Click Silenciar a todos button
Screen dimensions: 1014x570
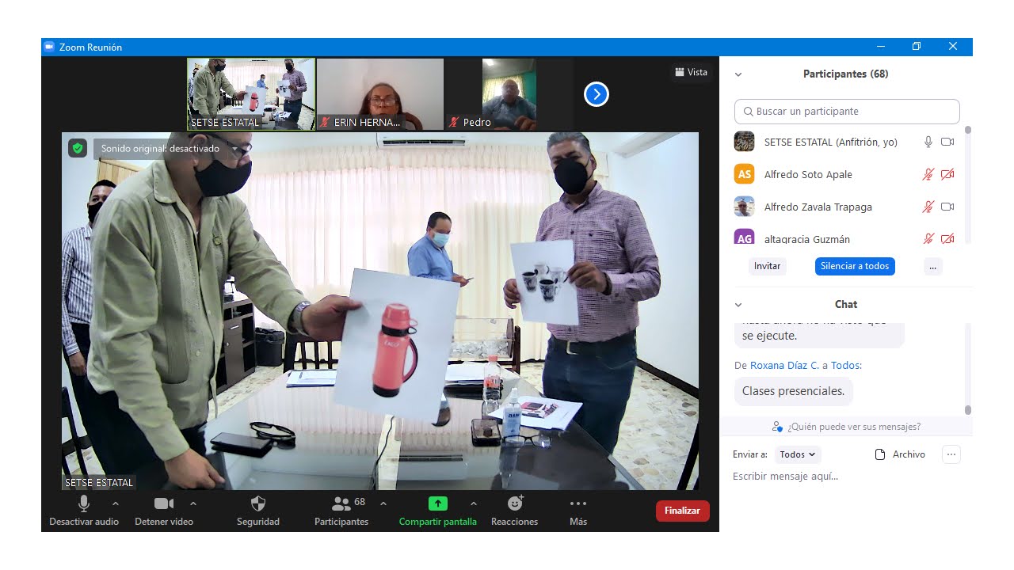pos(855,266)
